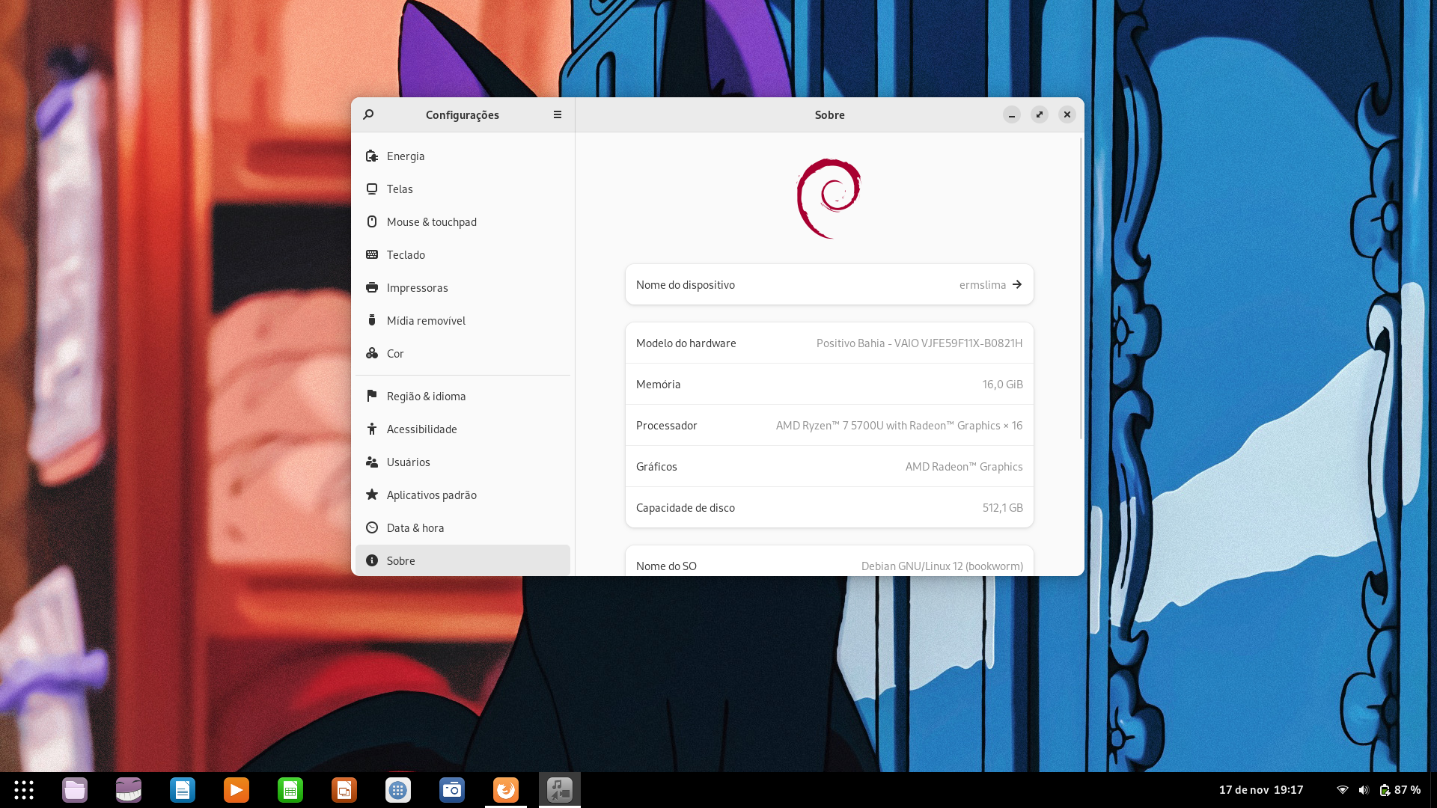Open Região & idioma settings

coord(463,396)
